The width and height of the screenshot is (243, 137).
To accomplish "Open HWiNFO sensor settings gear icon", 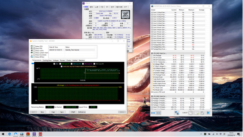I will tap(202, 113).
